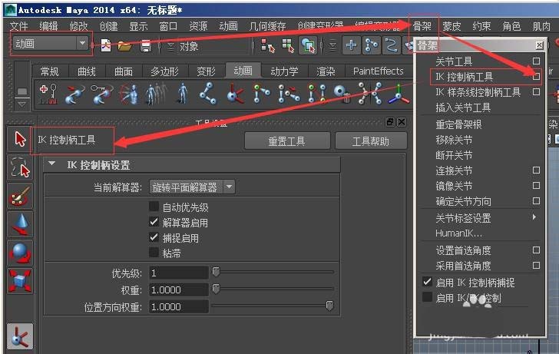Collapse the status line section before plus icon

pos(332,45)
